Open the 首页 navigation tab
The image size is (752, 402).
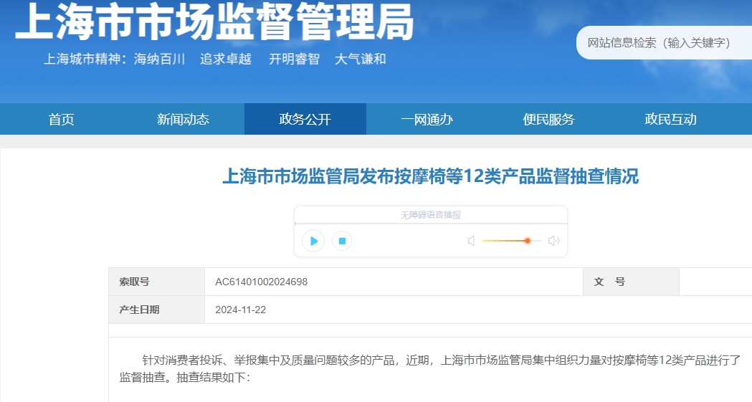click(x=61, y=119)
